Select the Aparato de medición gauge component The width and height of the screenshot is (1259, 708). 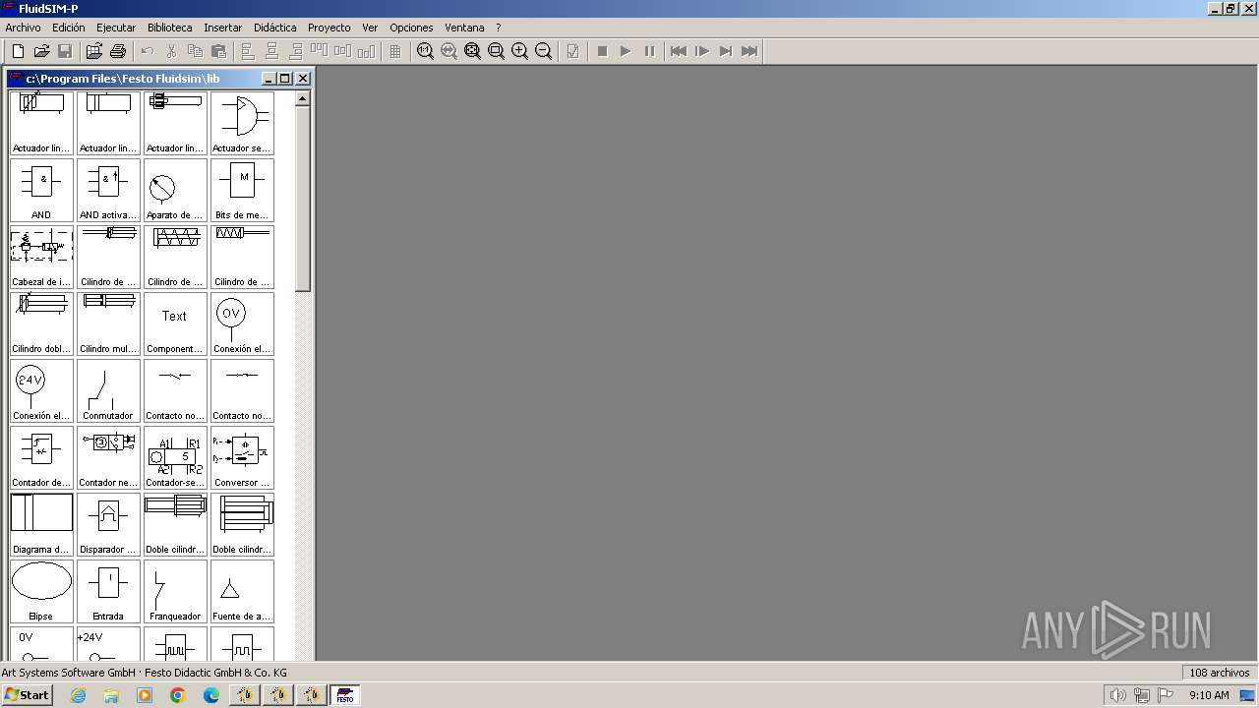pyautogui.click(x=175, y=191)
